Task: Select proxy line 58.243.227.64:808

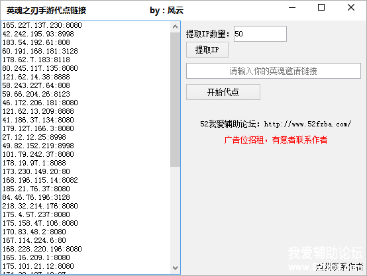Action: coord(36,85)
